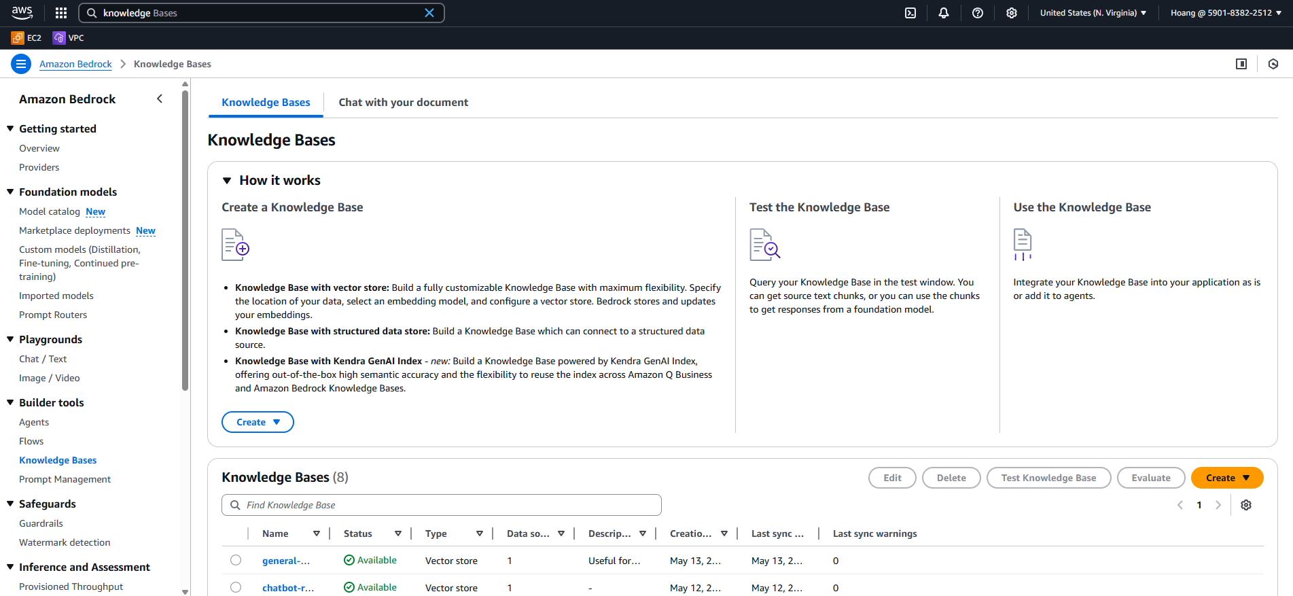The image size is (1293, 596).
Task: Open the table preferences gear icon
Action: (1246, 505)
